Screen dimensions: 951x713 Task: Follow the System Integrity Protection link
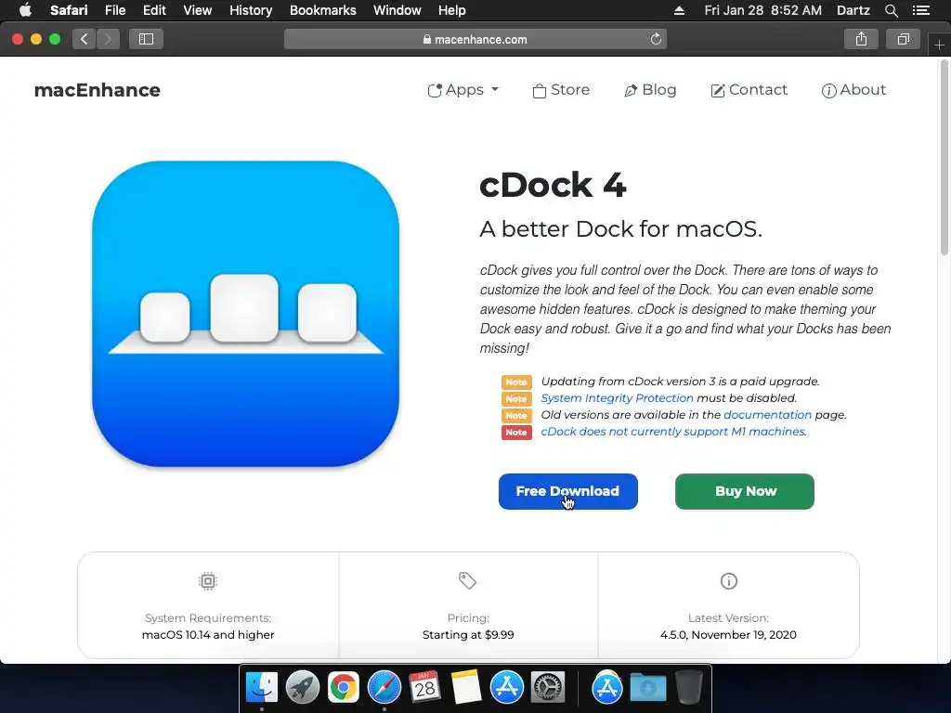617,397
